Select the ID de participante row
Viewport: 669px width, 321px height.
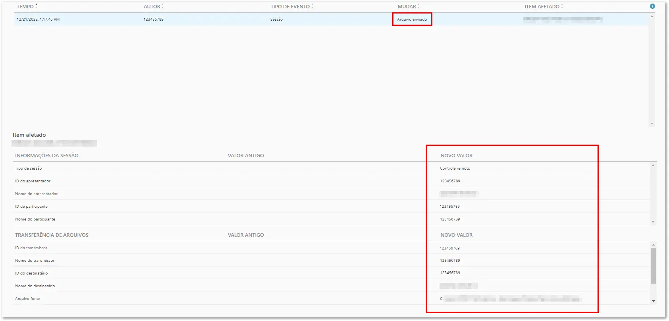coord(331,206)
